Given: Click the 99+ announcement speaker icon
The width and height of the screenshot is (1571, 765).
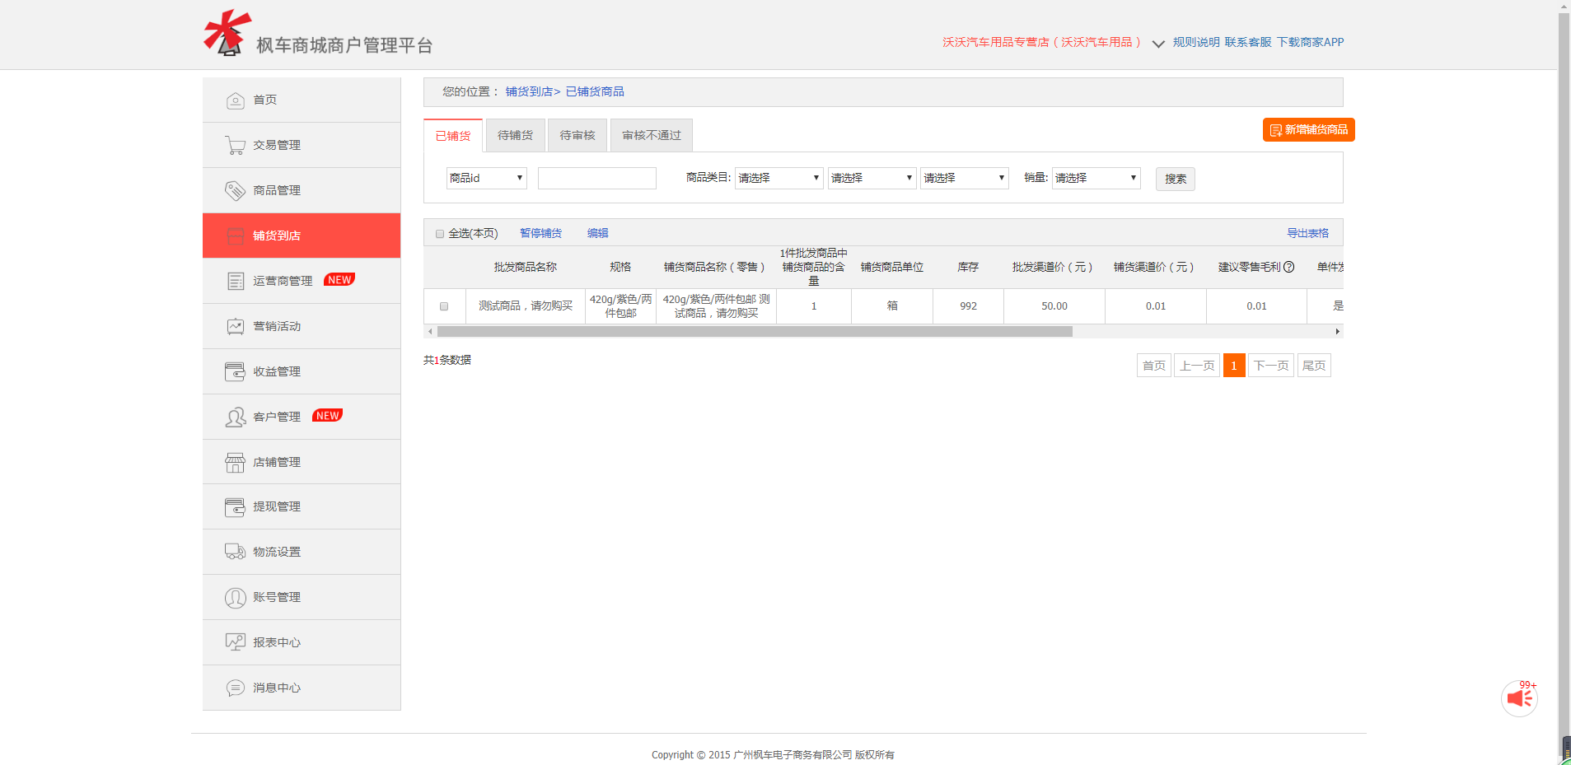Looking at the screenshot, I should [x=1518, y=697].
